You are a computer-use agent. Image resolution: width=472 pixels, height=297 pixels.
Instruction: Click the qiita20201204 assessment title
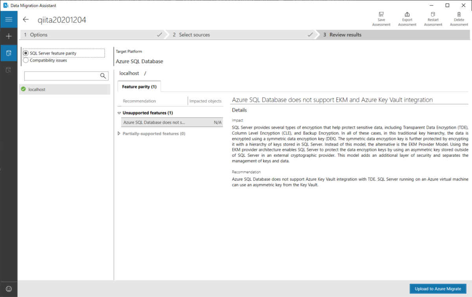[62, 20]
